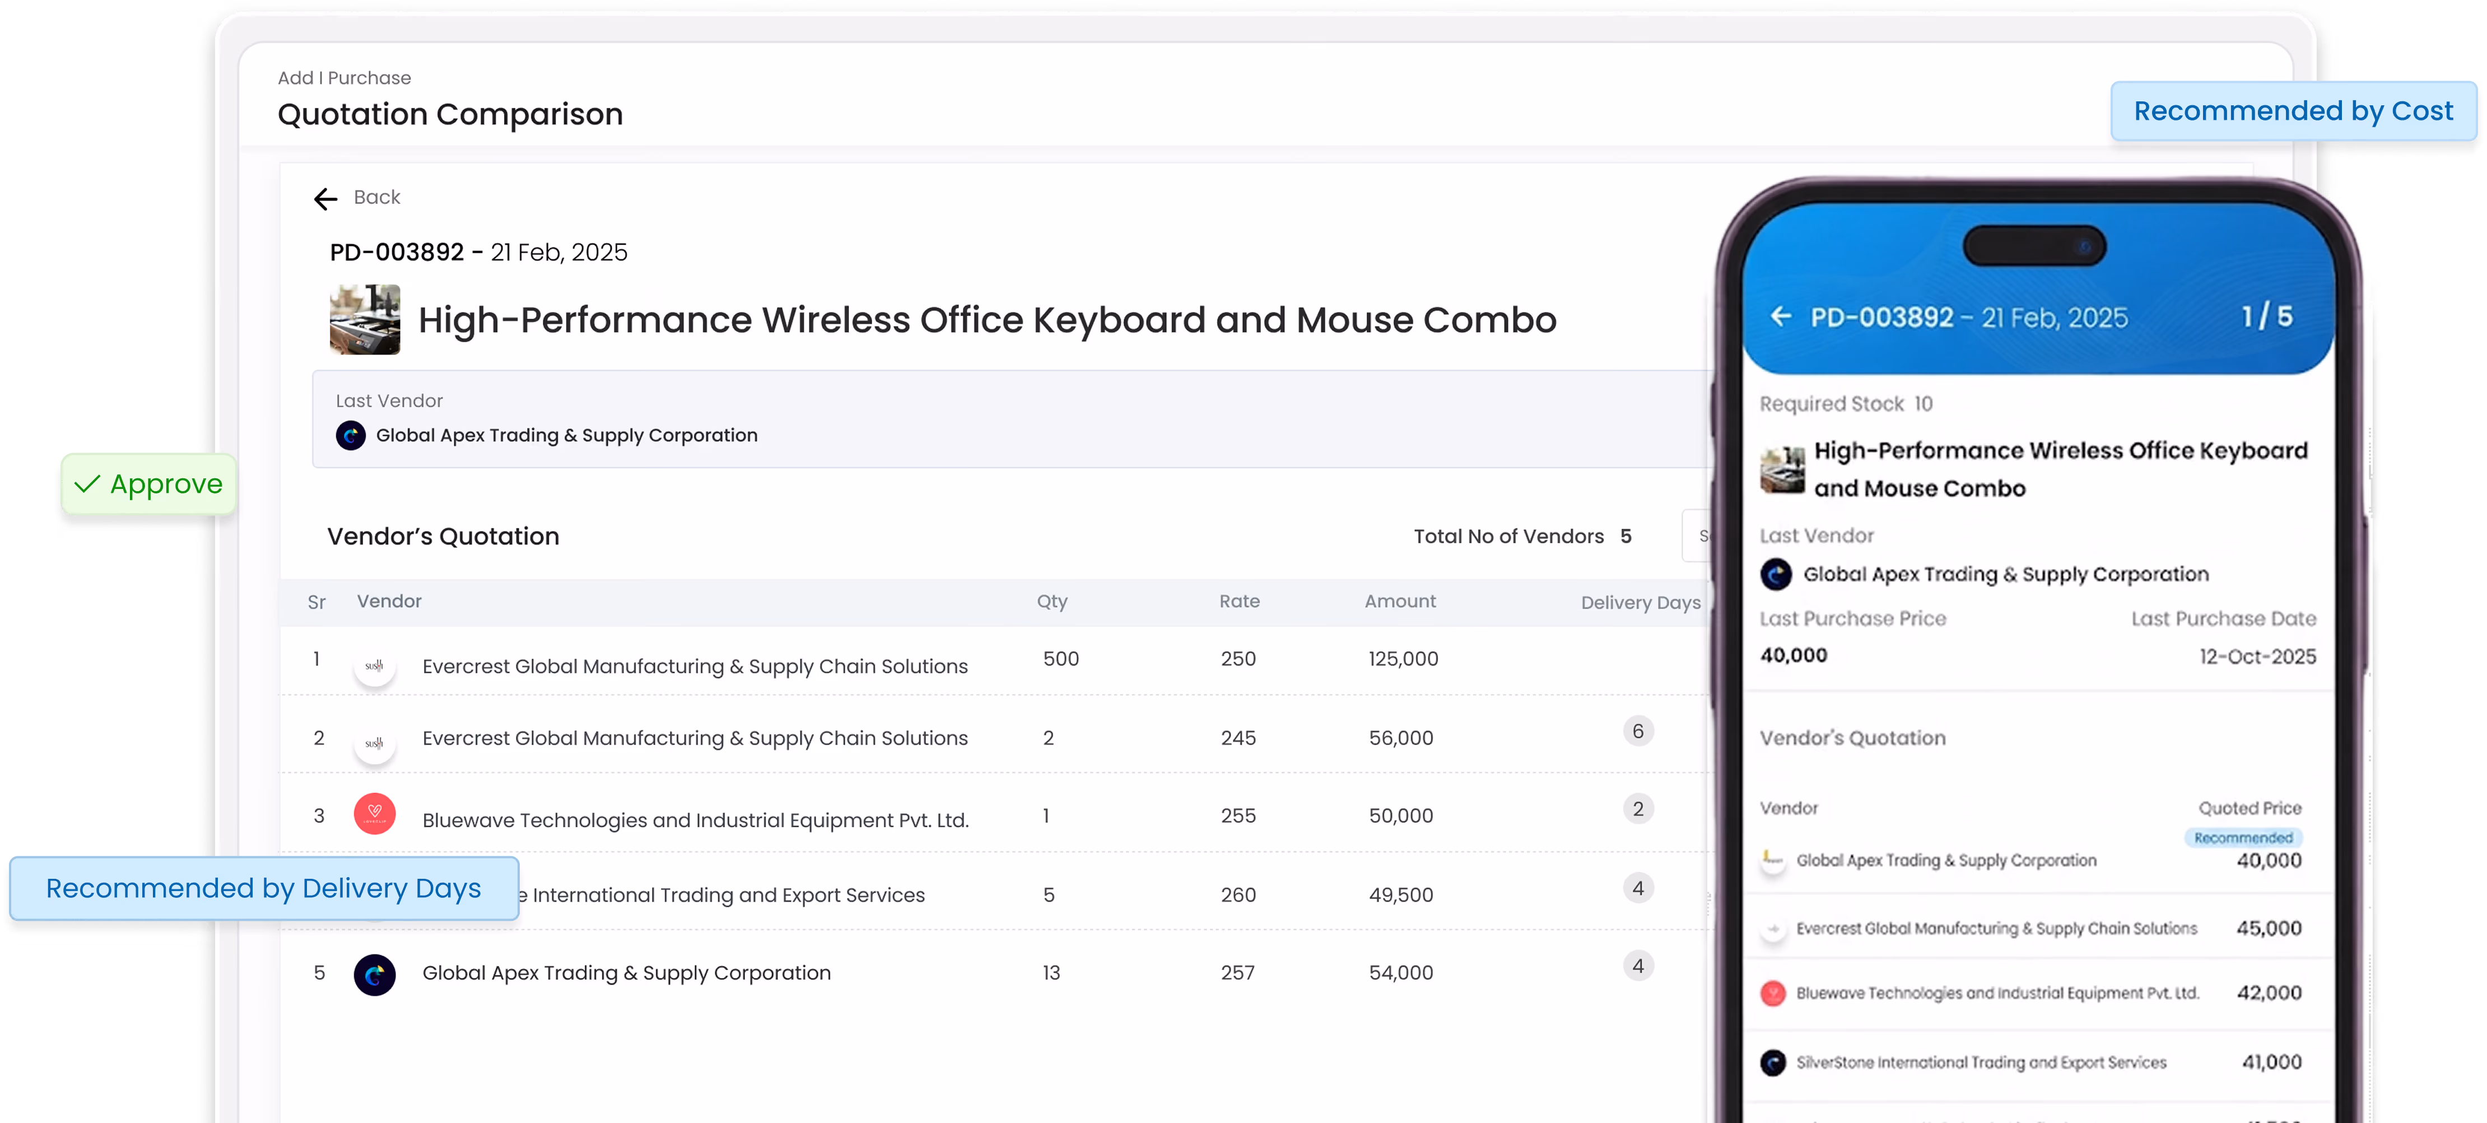Image resolution: width=2487 pixels, height=1123 pixels.
Task: Click rate 245 in row 2
Action: 1238,738
